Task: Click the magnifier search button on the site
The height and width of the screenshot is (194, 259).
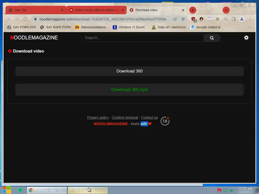Action: (x=212, y=38)
